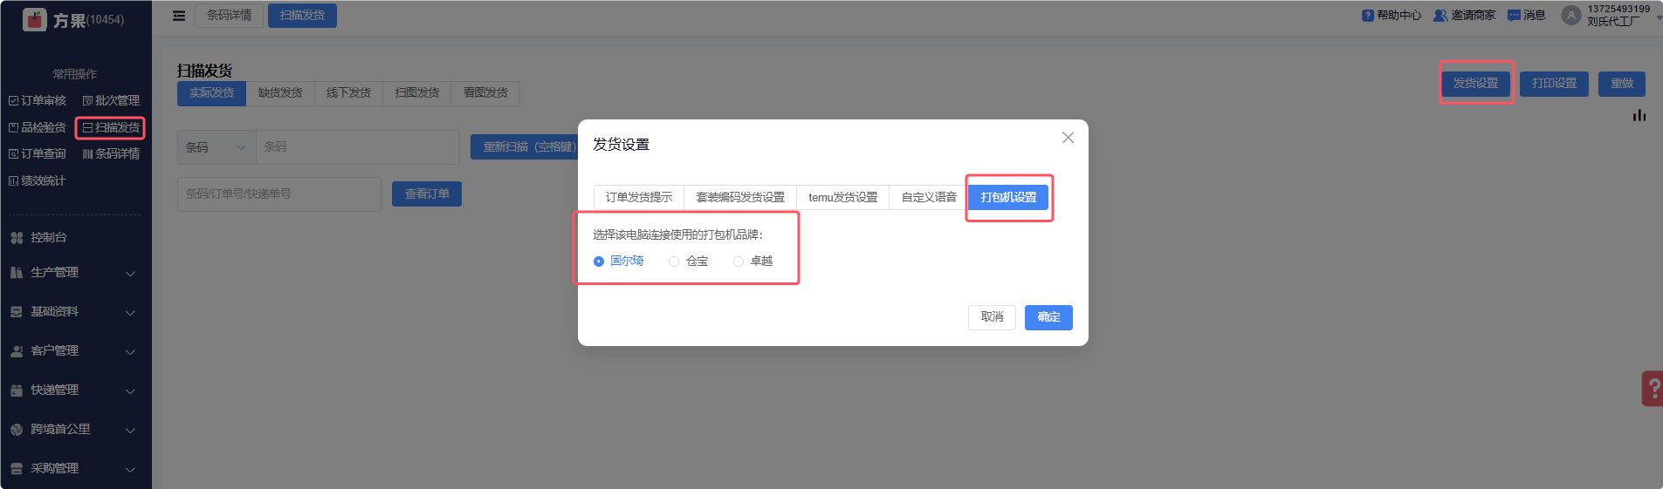Expand 跨境首公里 sidebar menu

click(75, 430)
